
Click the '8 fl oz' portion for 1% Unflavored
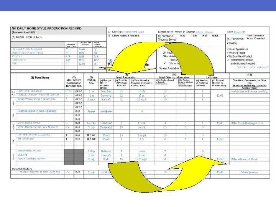(91, 139)
